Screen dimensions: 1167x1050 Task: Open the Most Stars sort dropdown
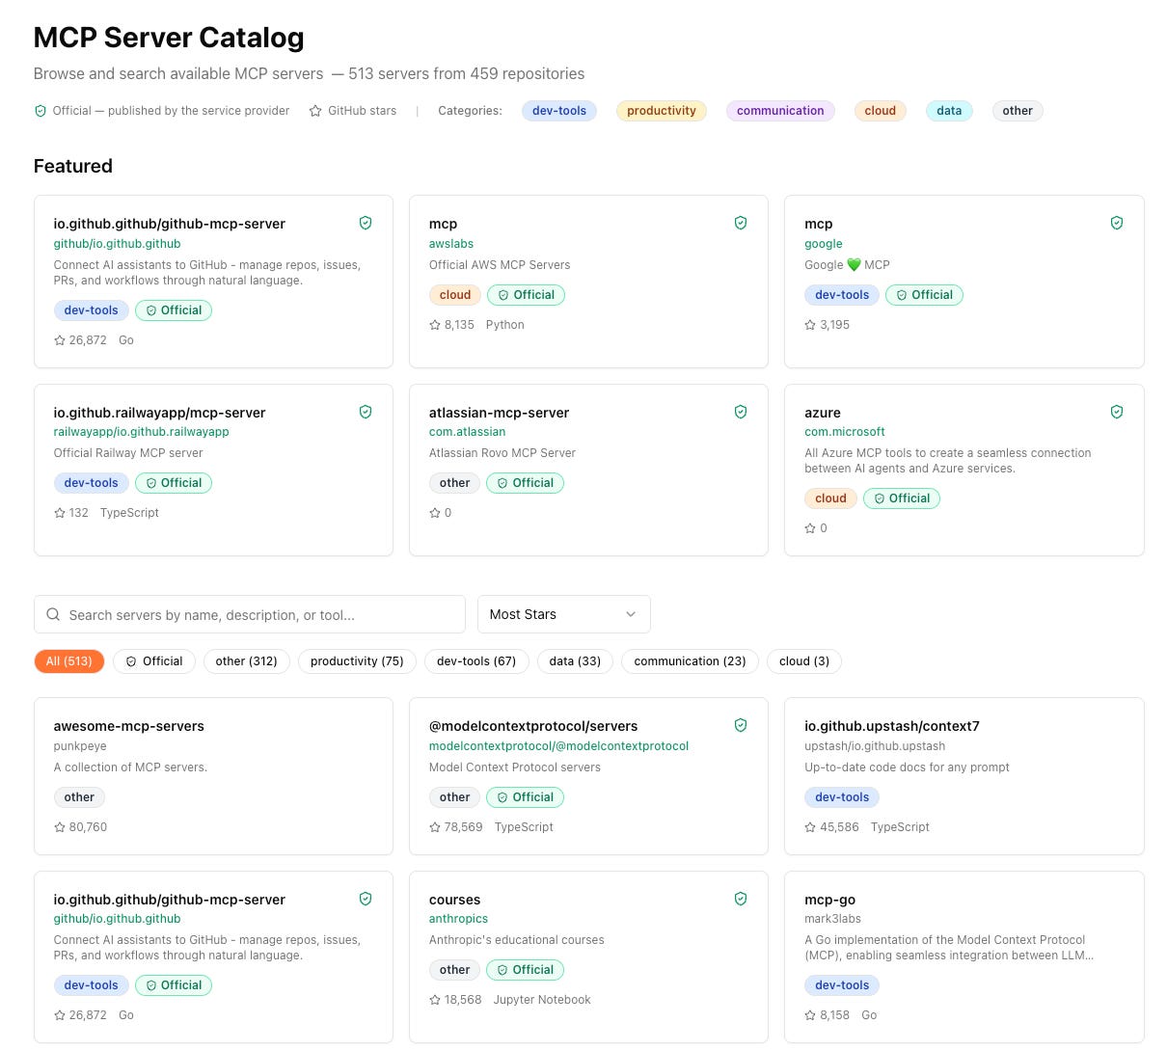point(564,614)
